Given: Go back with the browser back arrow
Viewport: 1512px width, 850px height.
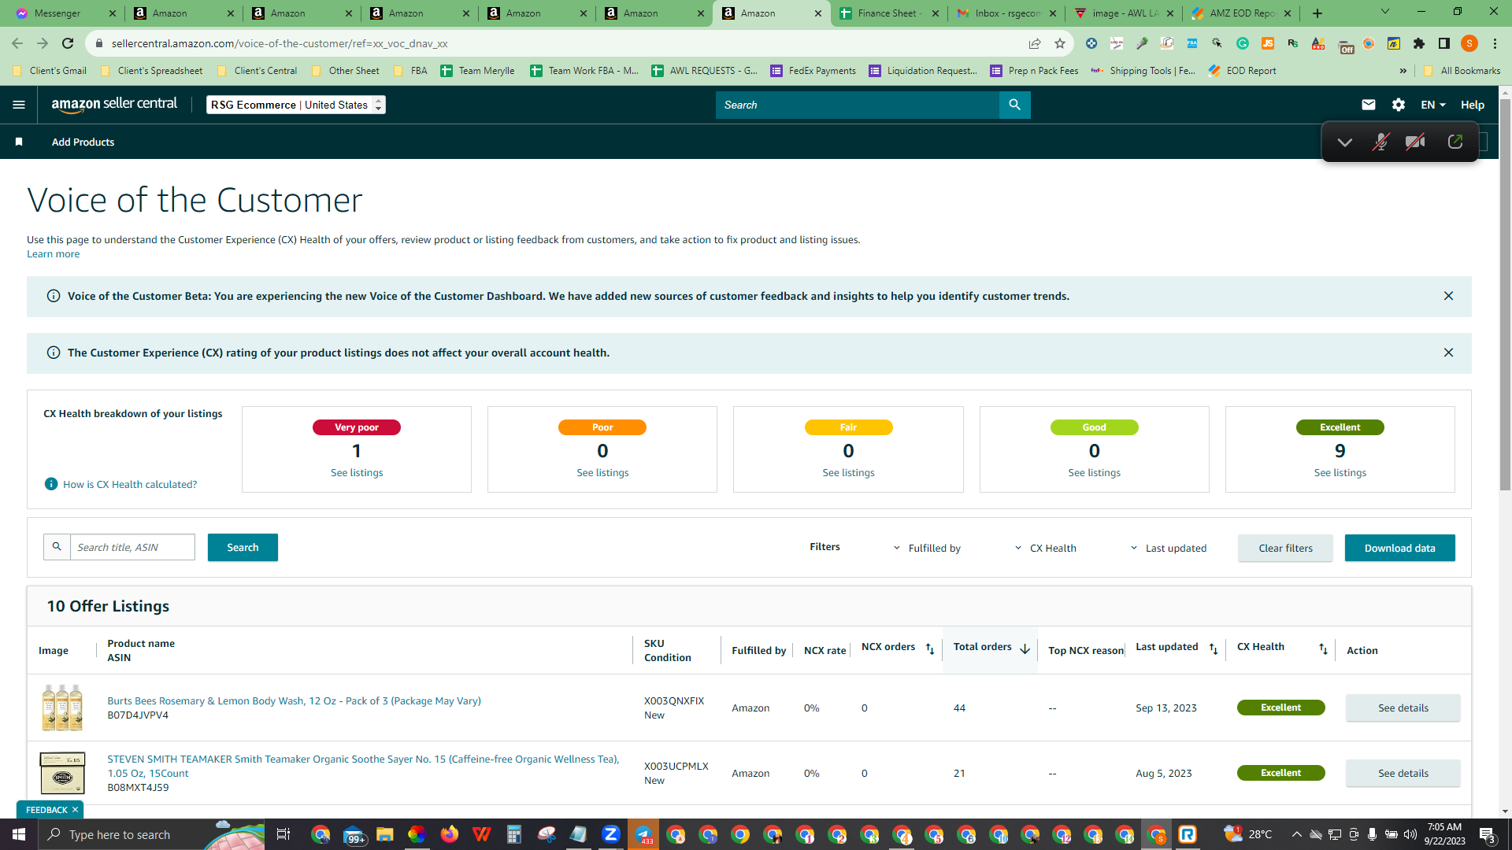Looking at the screenshot, I should coord(17,43).
